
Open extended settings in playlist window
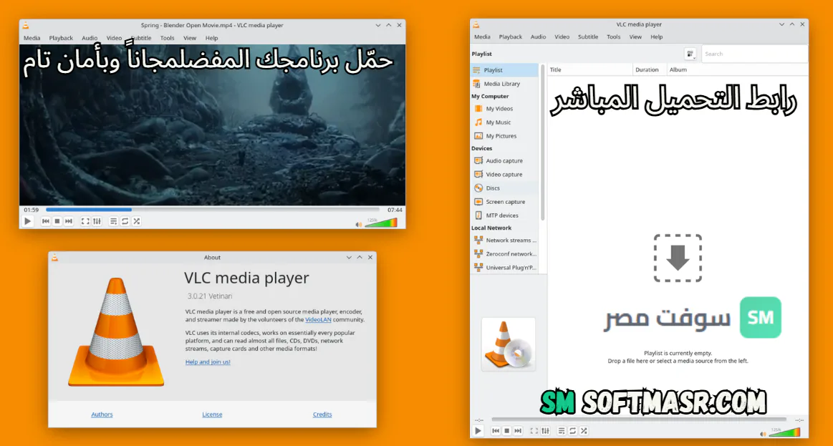546,430
